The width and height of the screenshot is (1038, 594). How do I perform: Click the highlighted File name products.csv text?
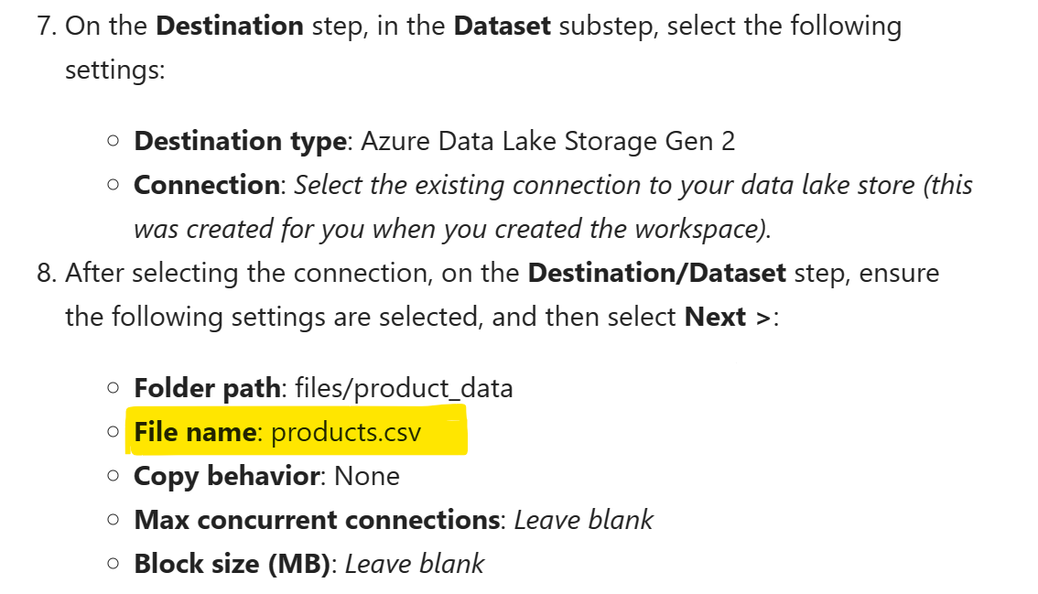point(277,432)
